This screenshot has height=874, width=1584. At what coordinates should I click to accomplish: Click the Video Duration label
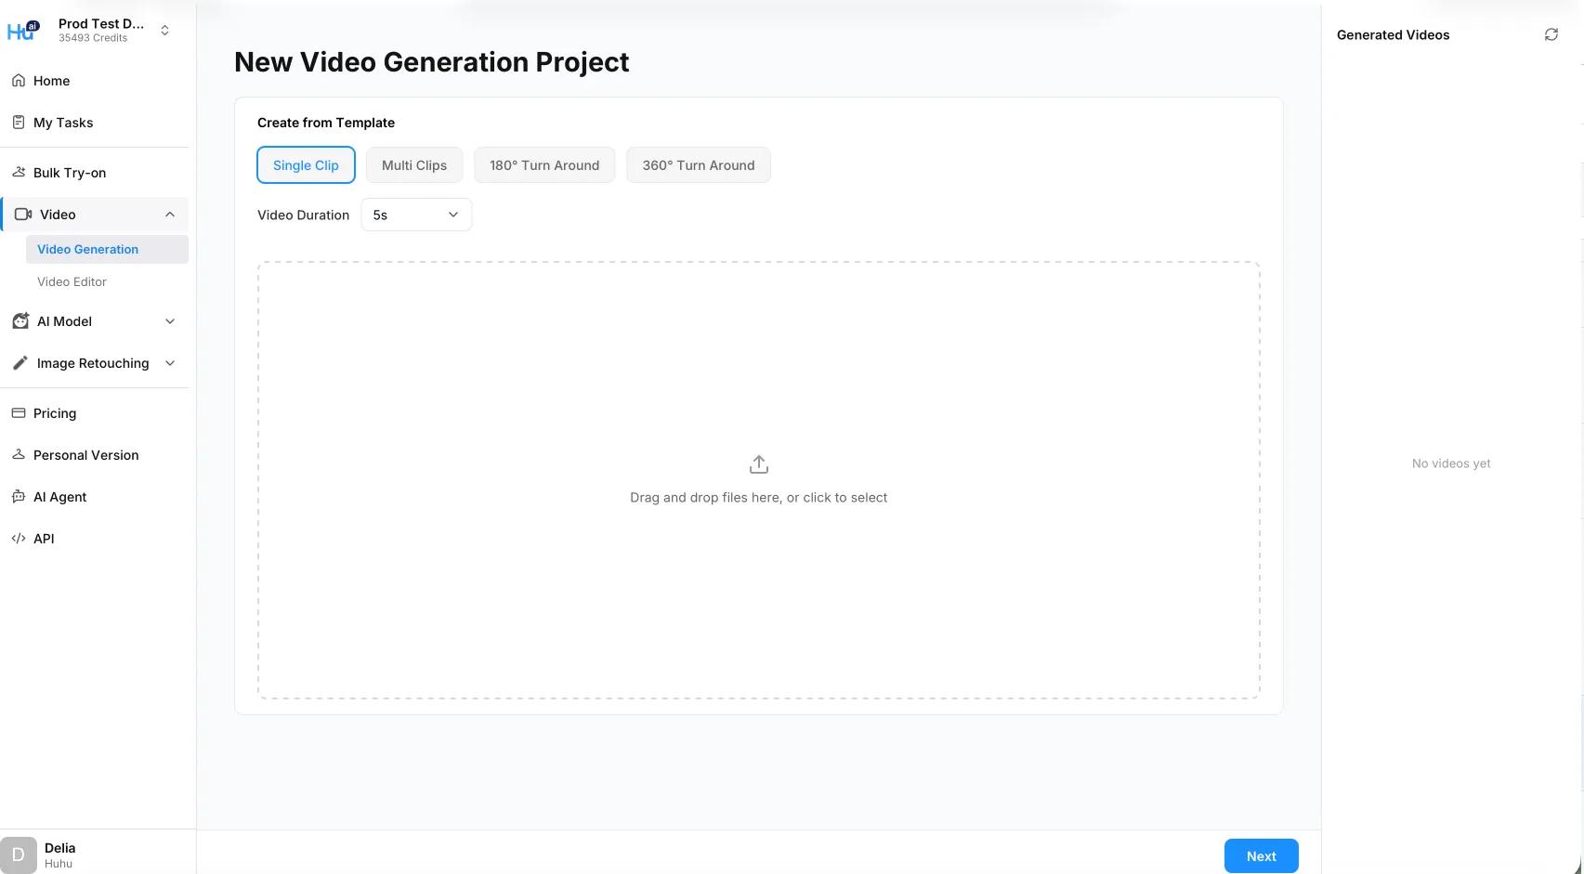point(304,215)
